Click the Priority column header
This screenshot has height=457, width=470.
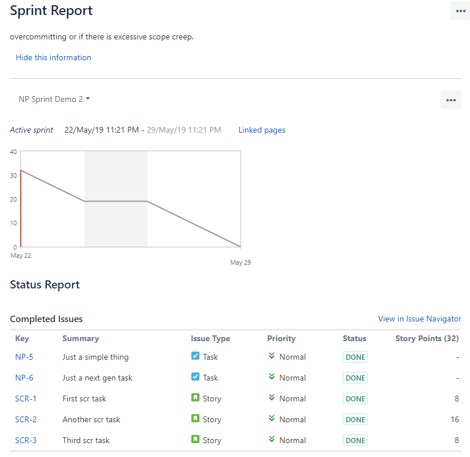(x=282, y=339)
